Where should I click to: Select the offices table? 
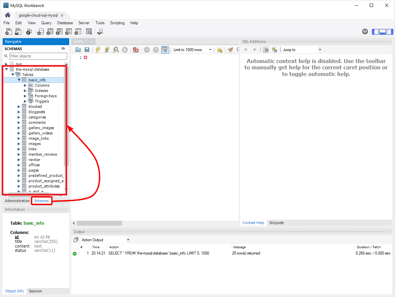click(x=34, y=165)
